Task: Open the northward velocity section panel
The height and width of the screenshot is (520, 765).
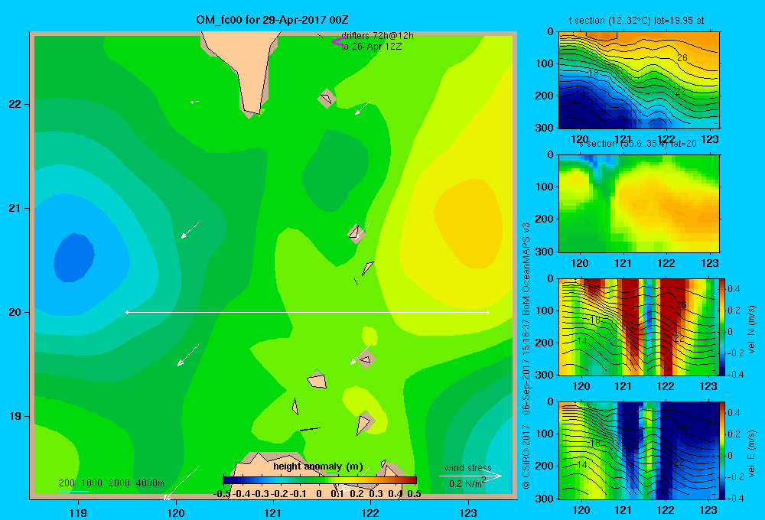Action: click(639, 327)
